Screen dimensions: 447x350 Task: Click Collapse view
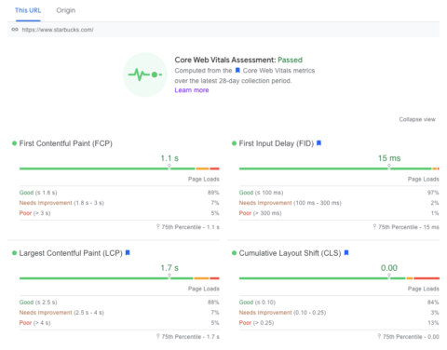(x=417, y=119)
